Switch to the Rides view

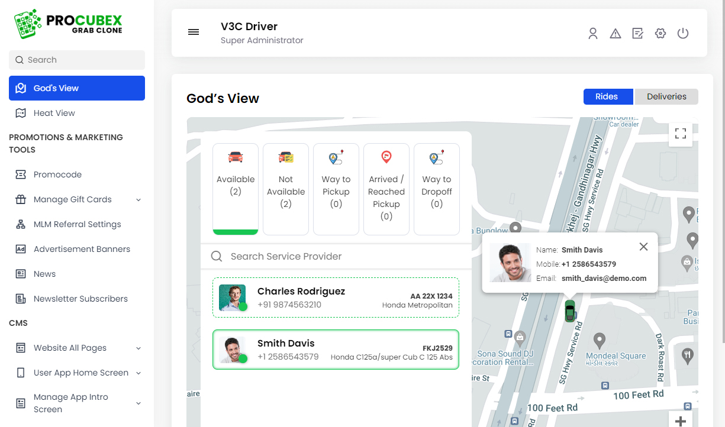(608, 96)
